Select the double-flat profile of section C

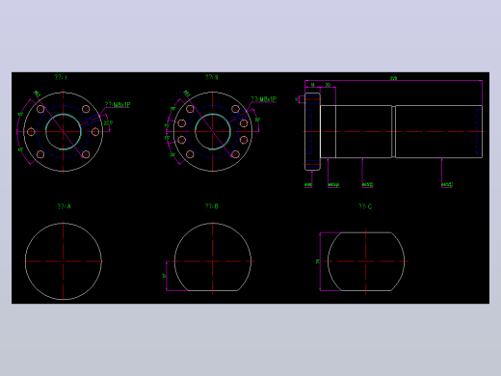(x=366, y=261)
